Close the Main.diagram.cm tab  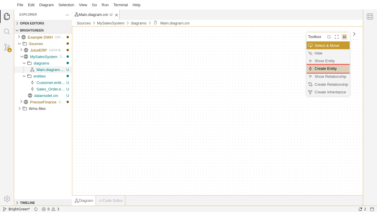click(x=116, y=15)
